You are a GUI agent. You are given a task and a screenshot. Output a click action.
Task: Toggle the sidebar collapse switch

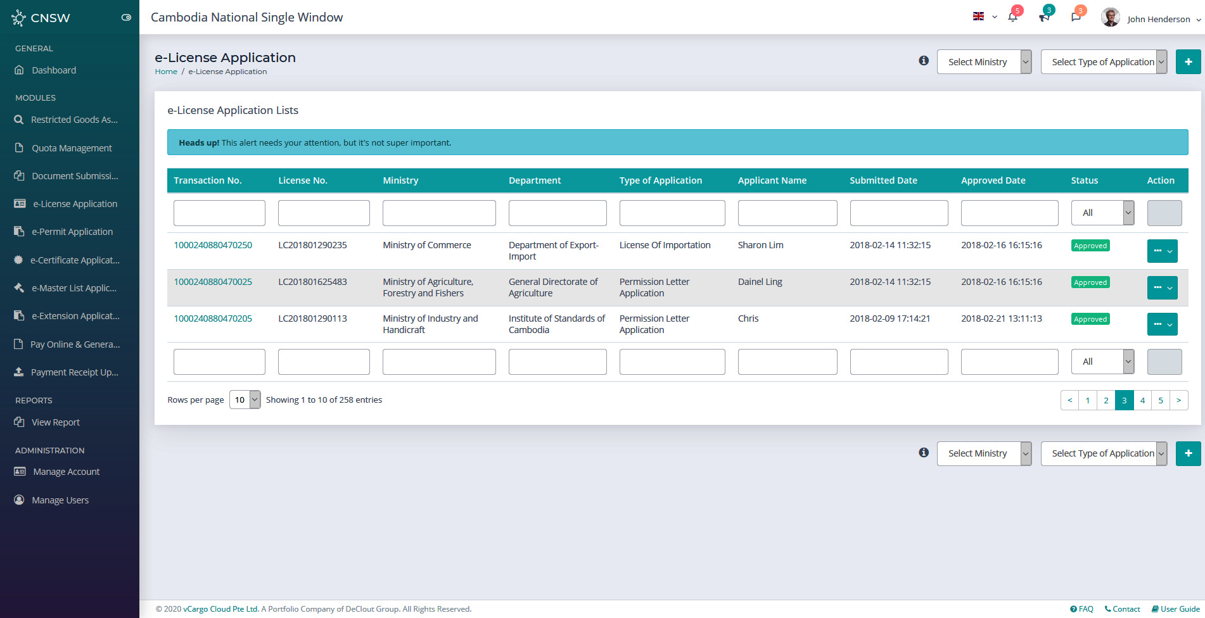[126, 18]
